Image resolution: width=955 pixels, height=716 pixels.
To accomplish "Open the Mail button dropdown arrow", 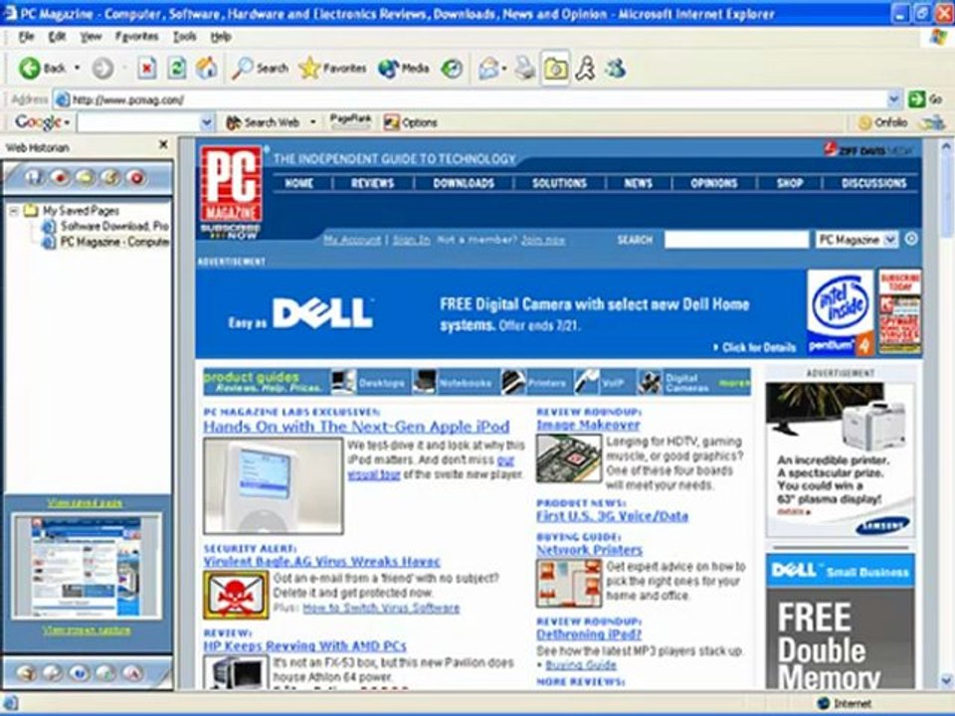I will pyautogui.click(x=504, y=69).
